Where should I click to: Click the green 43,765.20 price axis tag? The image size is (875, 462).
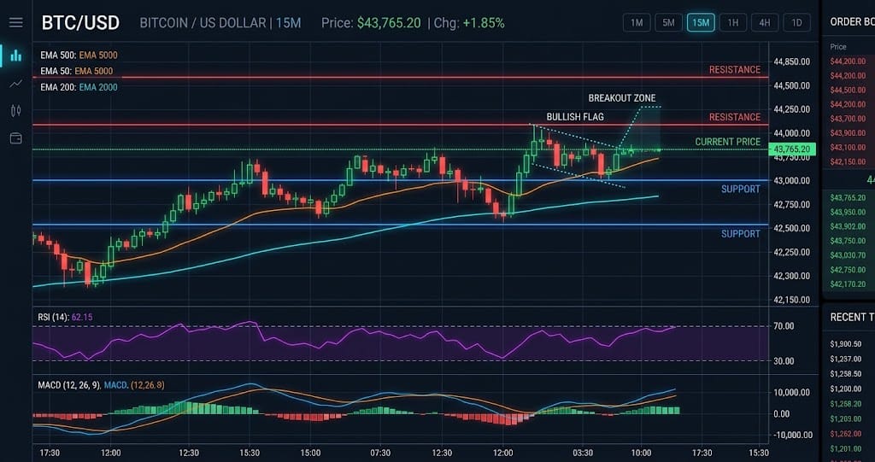click(792, 149)
